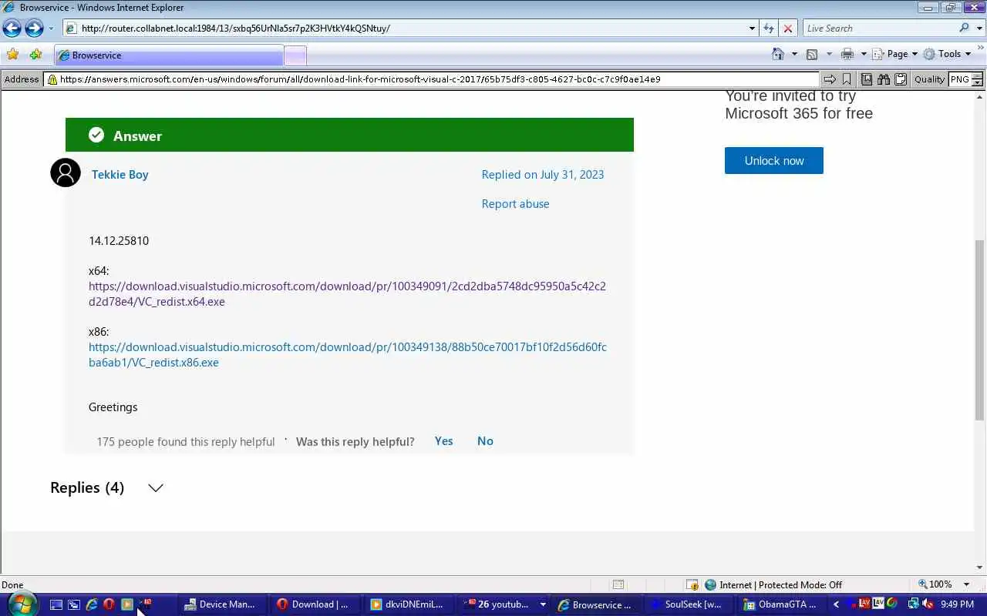The image size is (987, 616).
Task: Click 14.12.25810 version text
Action: pyautogui.click(x=119, y=240)
